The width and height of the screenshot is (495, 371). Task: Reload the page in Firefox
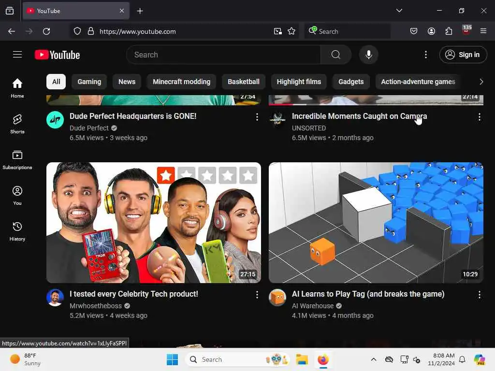(x=46, y=31)
